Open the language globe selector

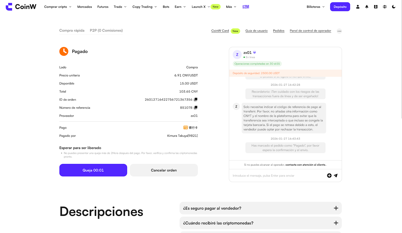(385, 7)
